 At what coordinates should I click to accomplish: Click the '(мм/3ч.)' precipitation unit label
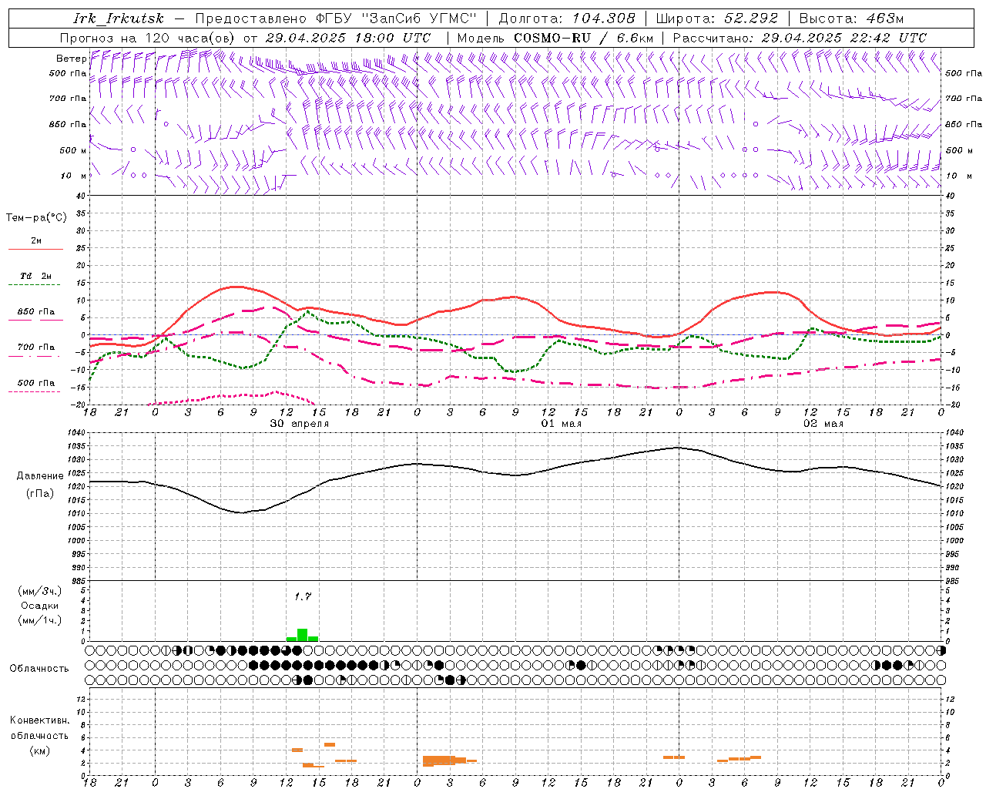tap(39, 592)
